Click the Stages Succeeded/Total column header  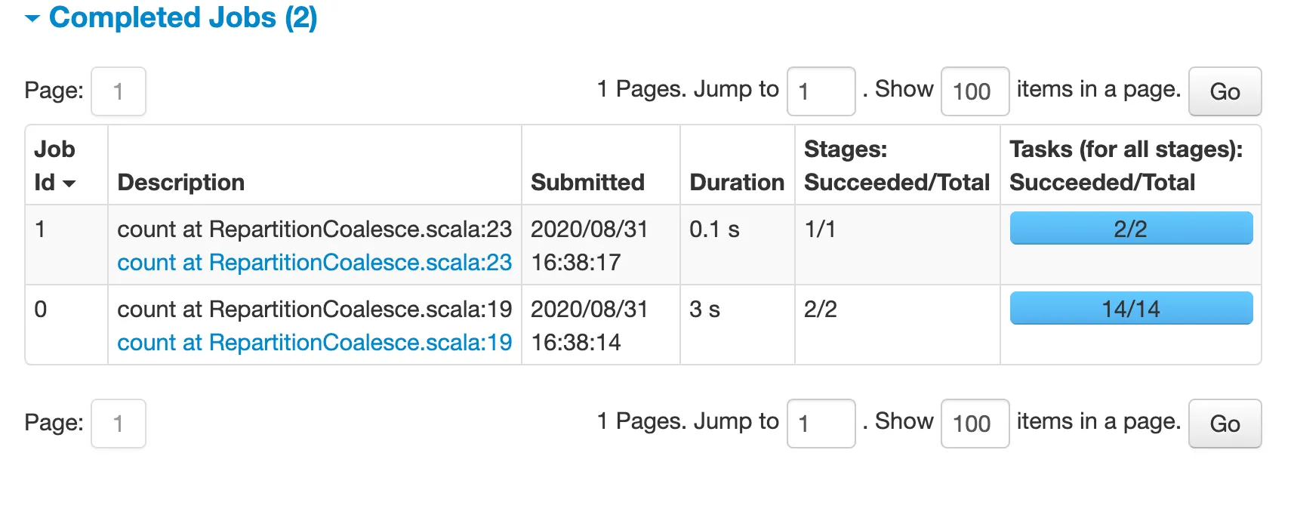tap(897, 165)
